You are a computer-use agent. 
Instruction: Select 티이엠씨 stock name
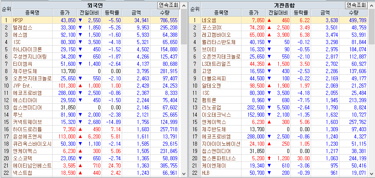click(23, 64)
